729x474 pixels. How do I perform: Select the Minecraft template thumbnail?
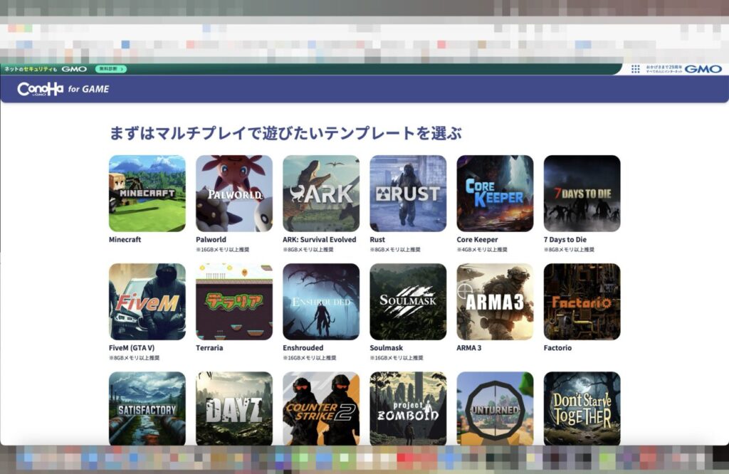[x=147, y=194]
